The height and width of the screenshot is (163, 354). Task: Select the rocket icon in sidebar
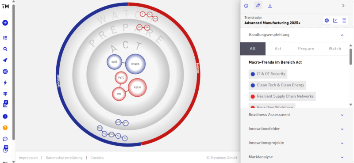[5, 60]
